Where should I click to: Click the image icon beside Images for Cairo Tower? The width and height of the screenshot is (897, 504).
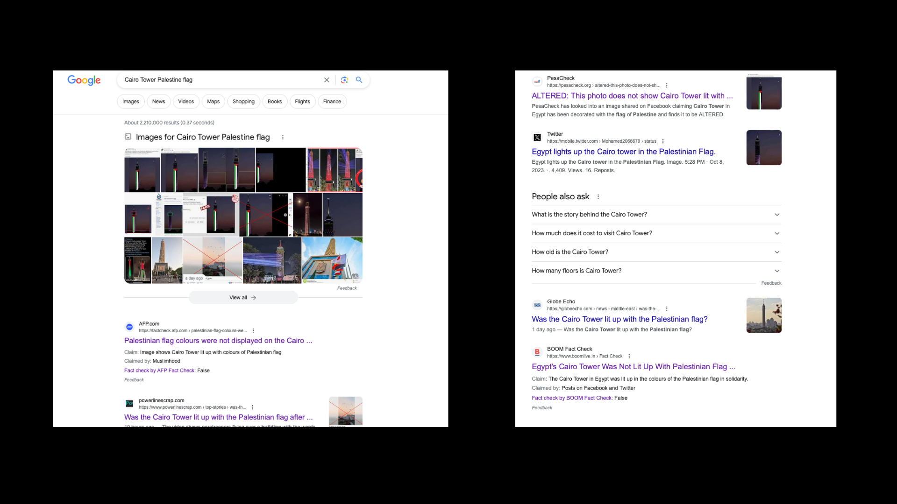point(128,137)
